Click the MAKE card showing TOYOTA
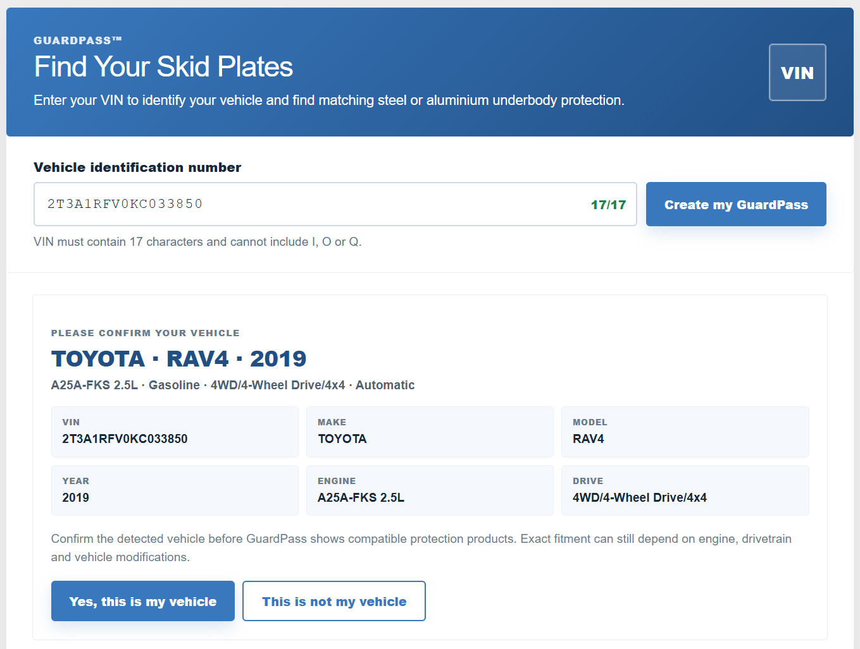Image resolution: width=860 pixels, height=649 pixels. (430, 432)
